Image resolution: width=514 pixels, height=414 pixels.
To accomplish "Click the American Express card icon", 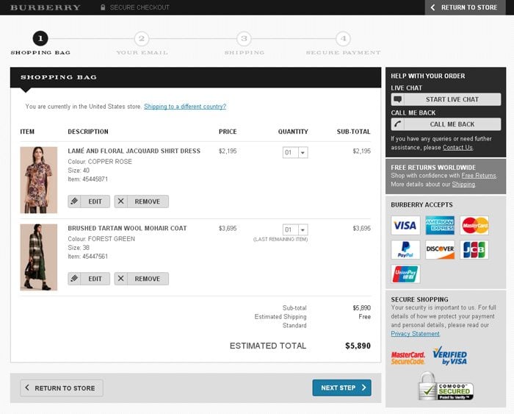I will [x=440, y=226].
